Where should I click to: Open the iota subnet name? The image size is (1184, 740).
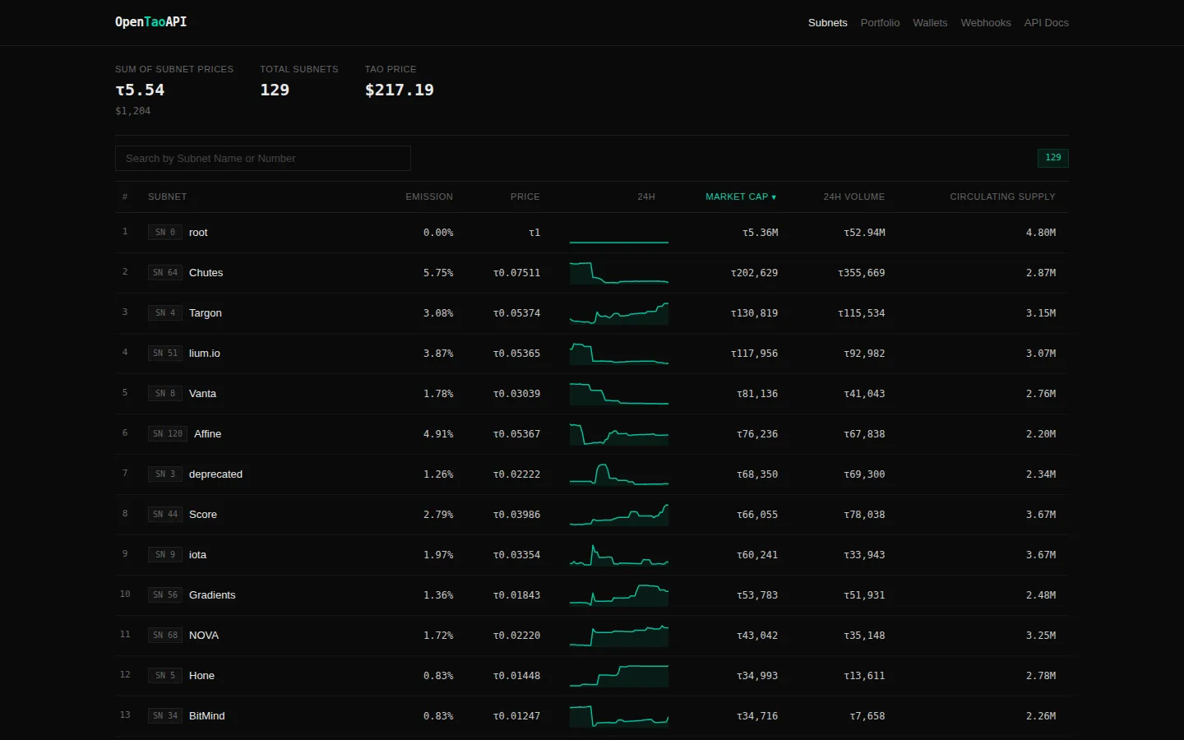click(197, 555)
